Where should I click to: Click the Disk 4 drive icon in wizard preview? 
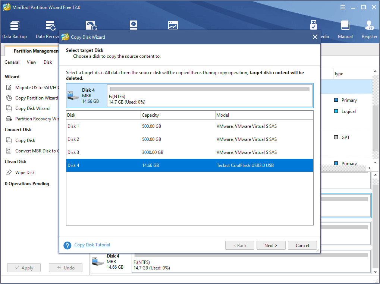(73, 96)
